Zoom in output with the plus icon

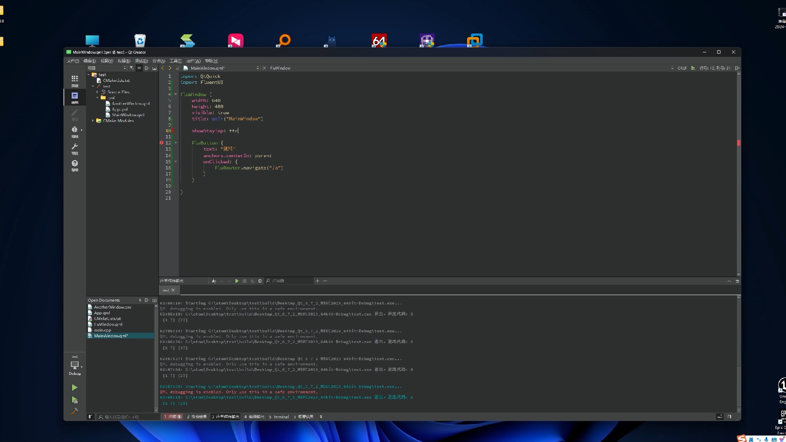click(317, 281)
